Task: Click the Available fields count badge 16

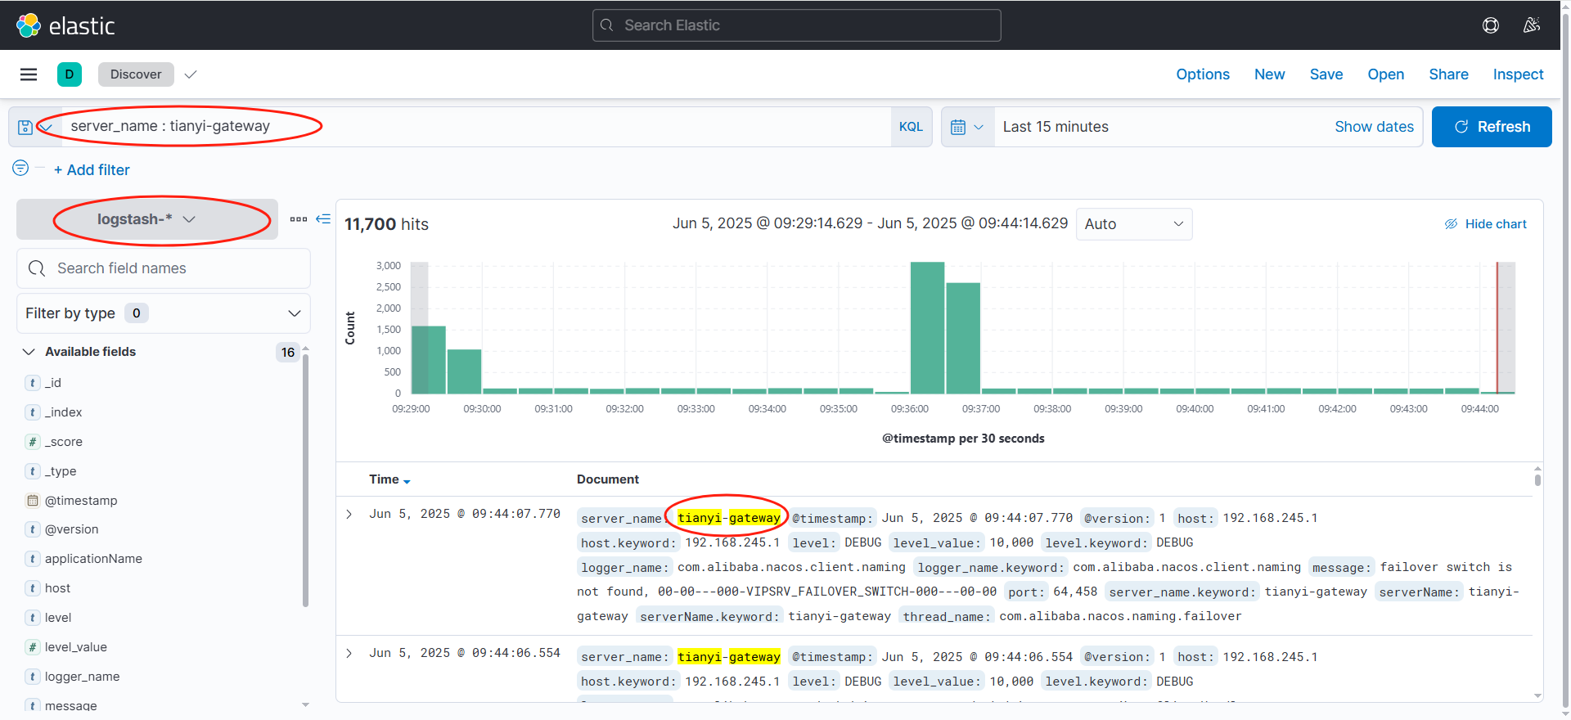Action: [x=288, y=352]
